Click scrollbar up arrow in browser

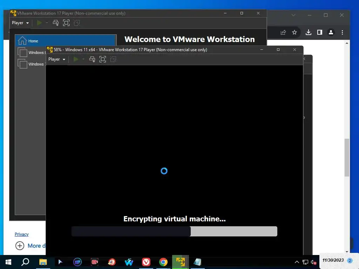pyautogui.click(x=347, y=43)
